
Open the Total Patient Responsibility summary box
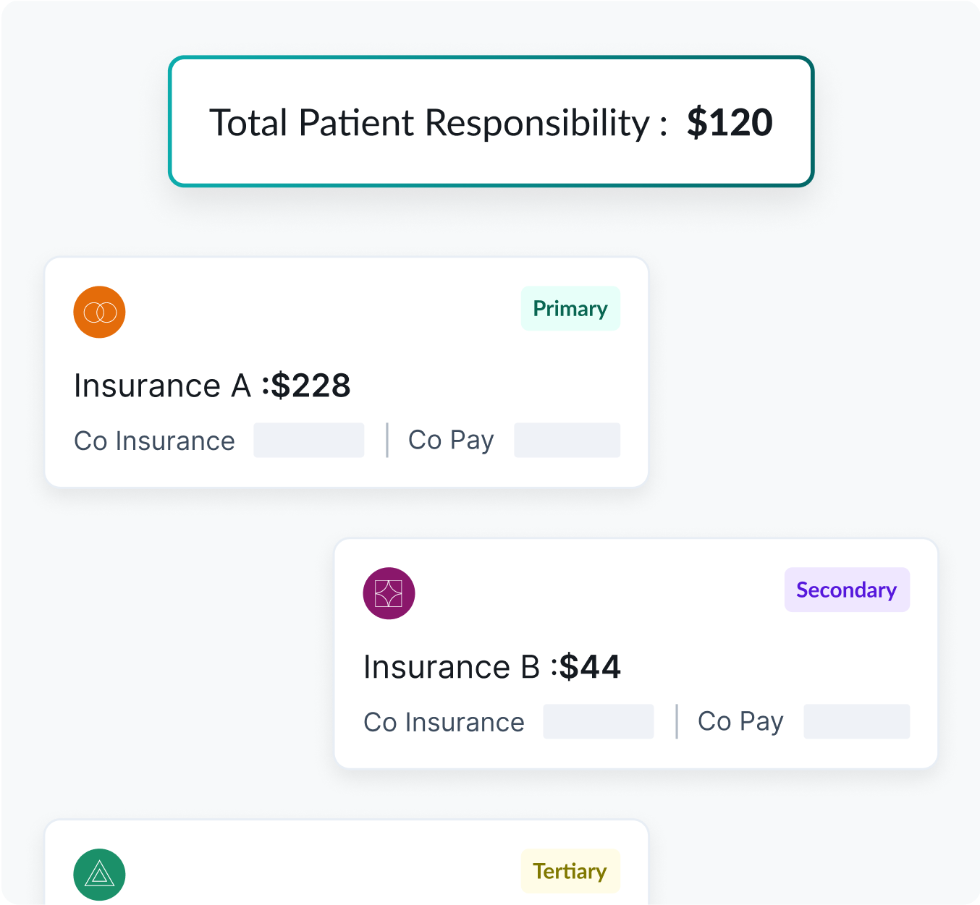(491, 122)
